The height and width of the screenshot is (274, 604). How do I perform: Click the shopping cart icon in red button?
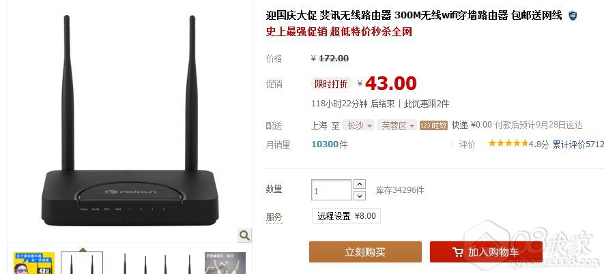(458, 252)
